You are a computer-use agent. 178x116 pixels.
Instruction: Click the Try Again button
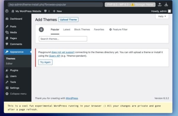[x=45, y=62]
